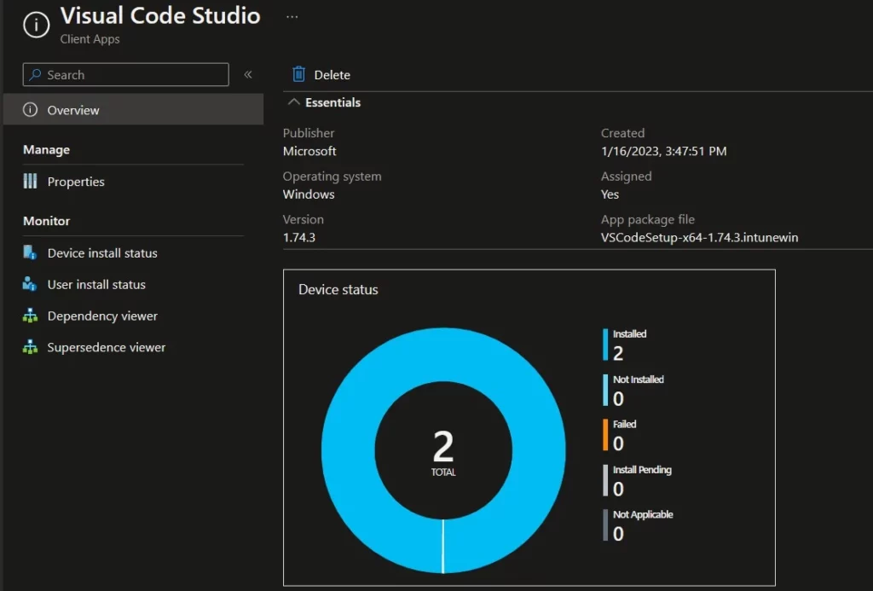Click the trash can Delete icon
The image size is (873, 591).
(299, 74)
